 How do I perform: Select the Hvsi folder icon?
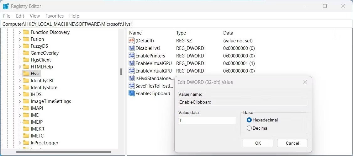[26, 74]
